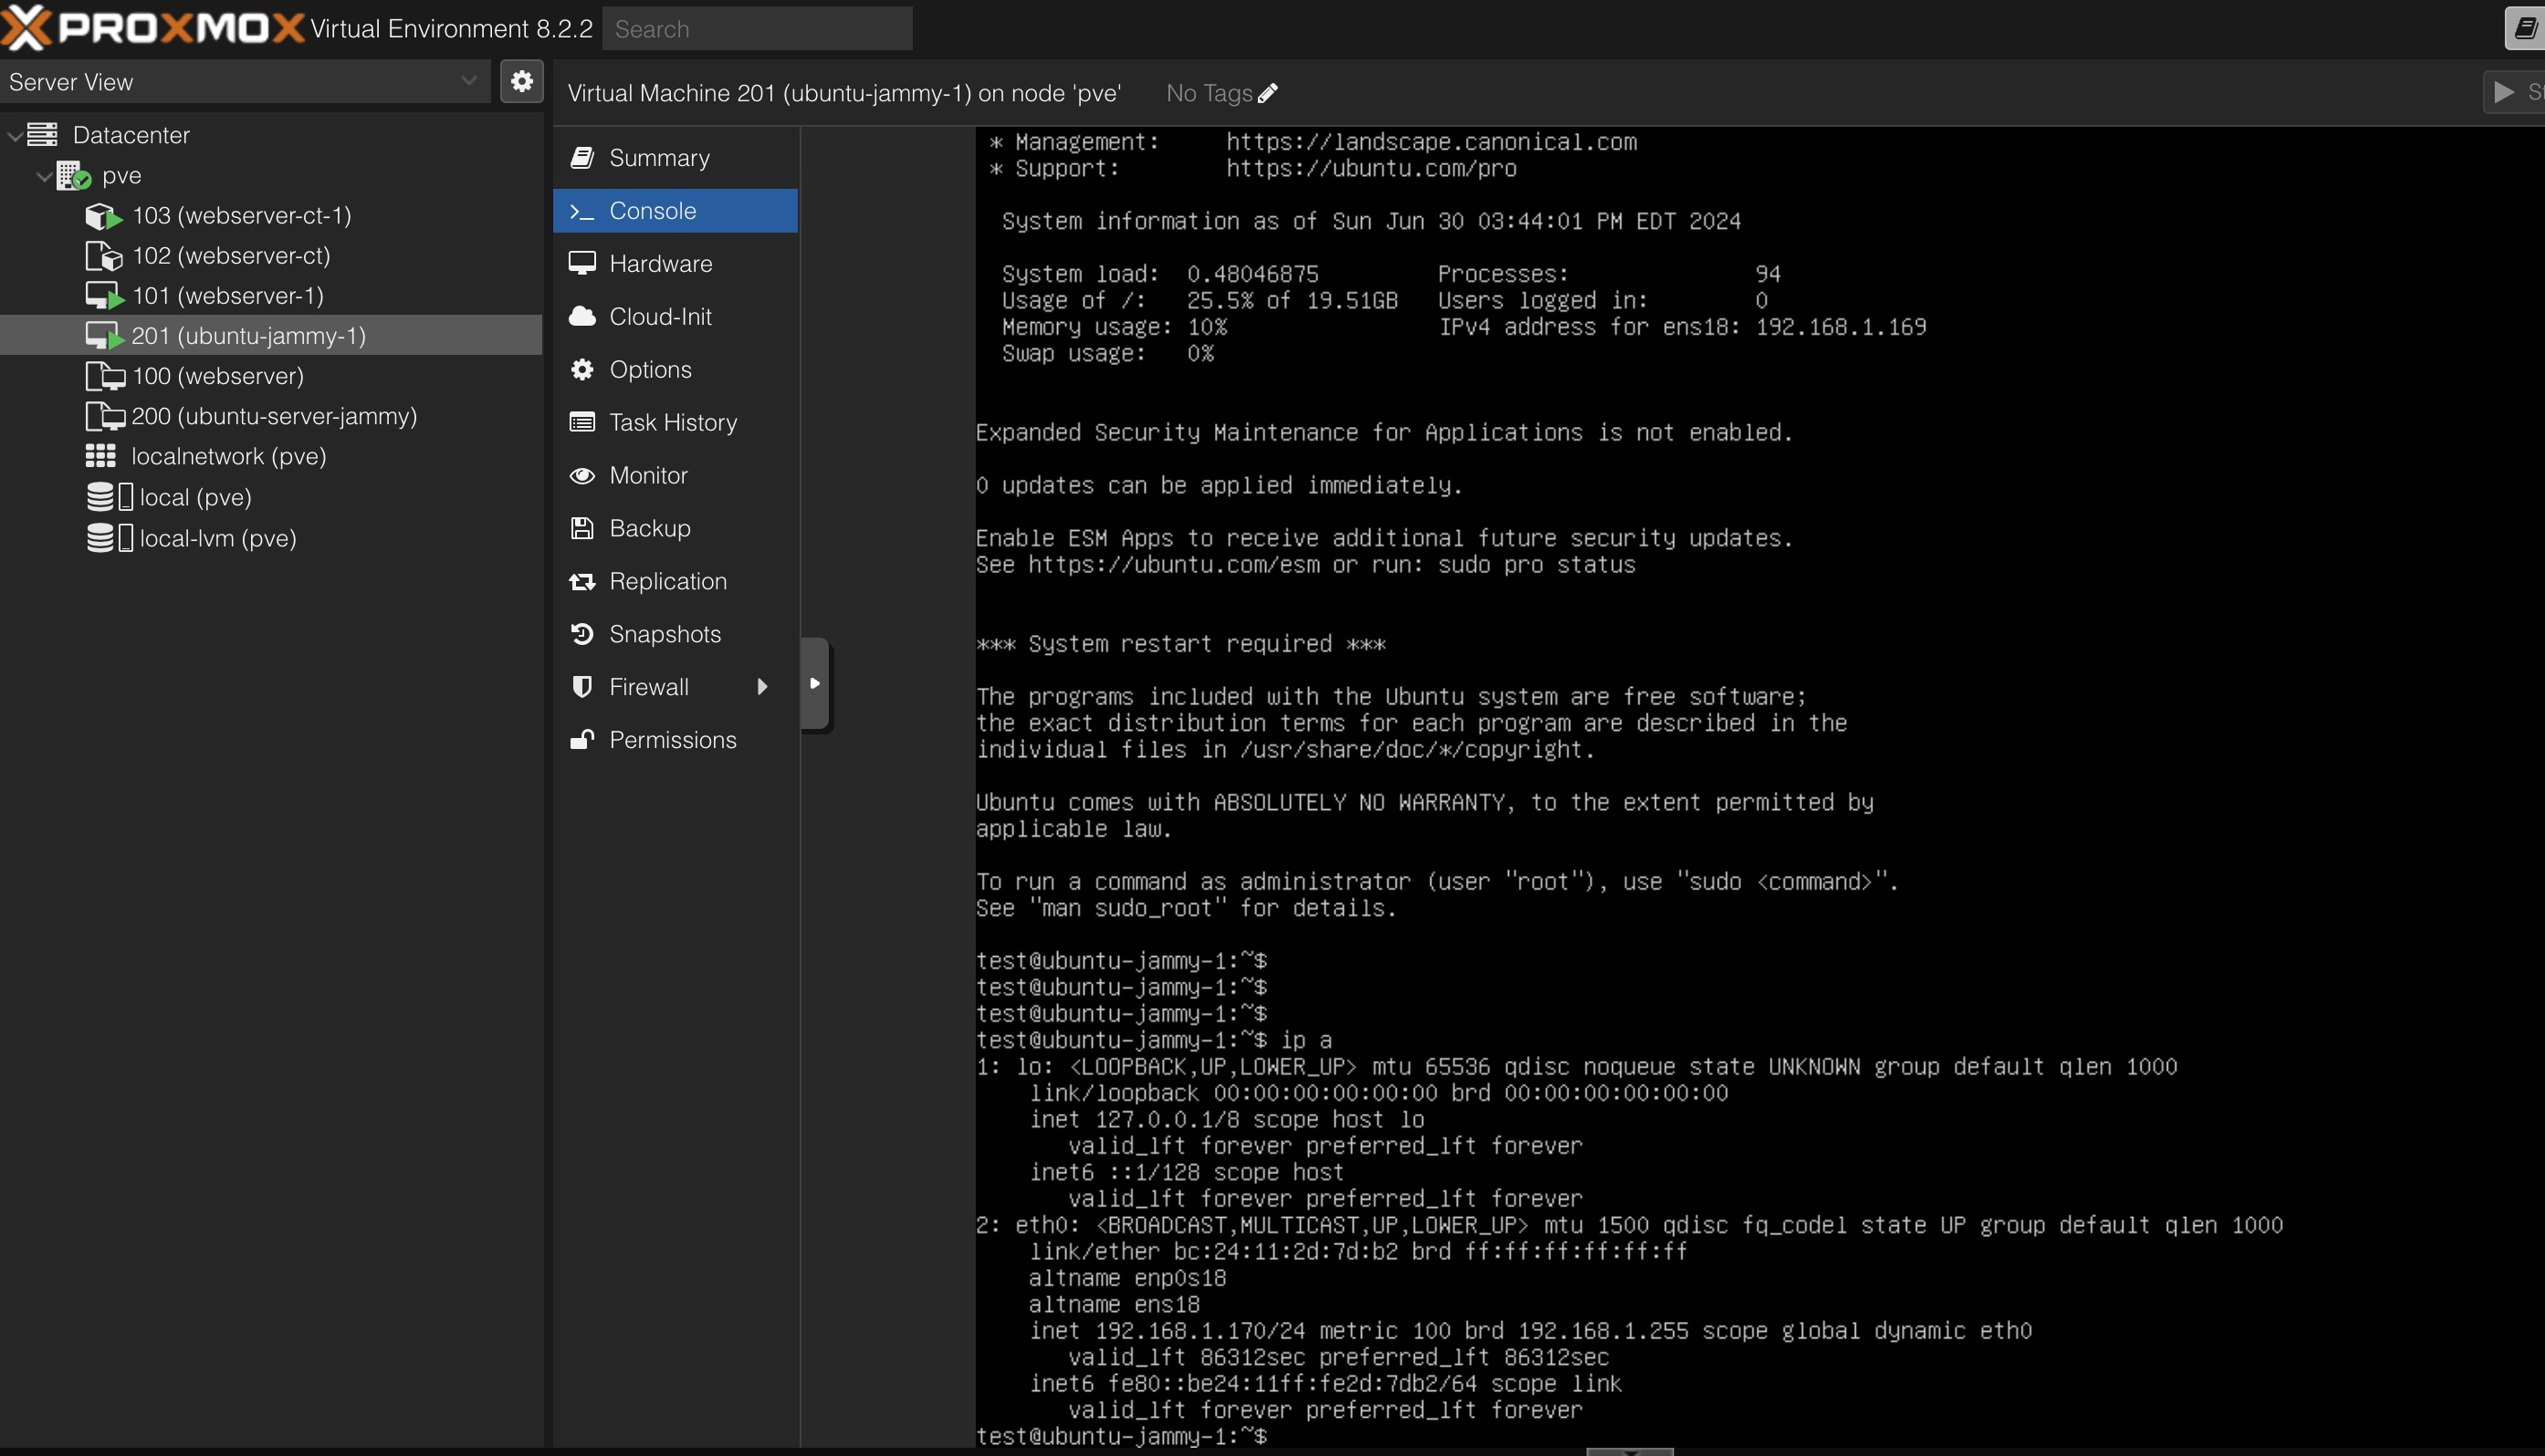This screenshot has height=1456, width=2545.
Task: Open the Task History tab
Action: click(x=676, y=423)
